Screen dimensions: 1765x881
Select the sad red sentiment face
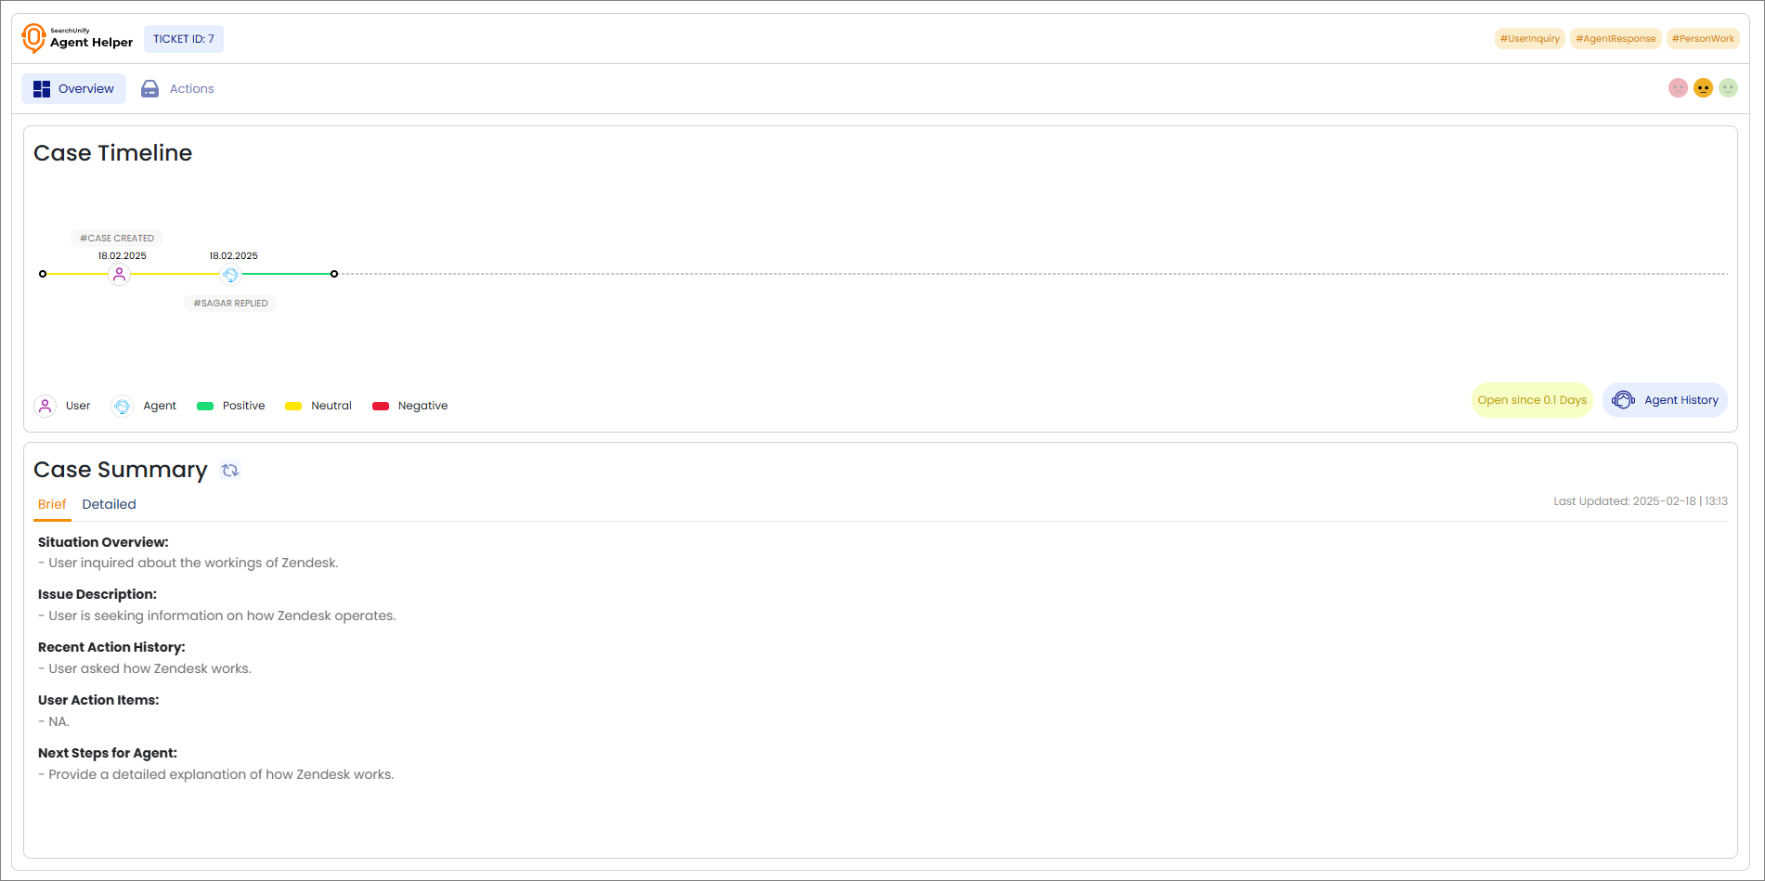pyautogui.click(x=1678, y=88)
